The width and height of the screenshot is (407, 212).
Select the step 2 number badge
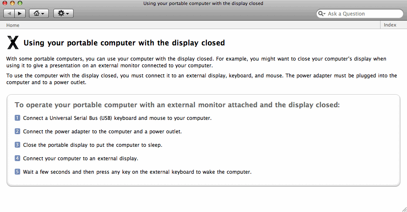coord(17,131)
